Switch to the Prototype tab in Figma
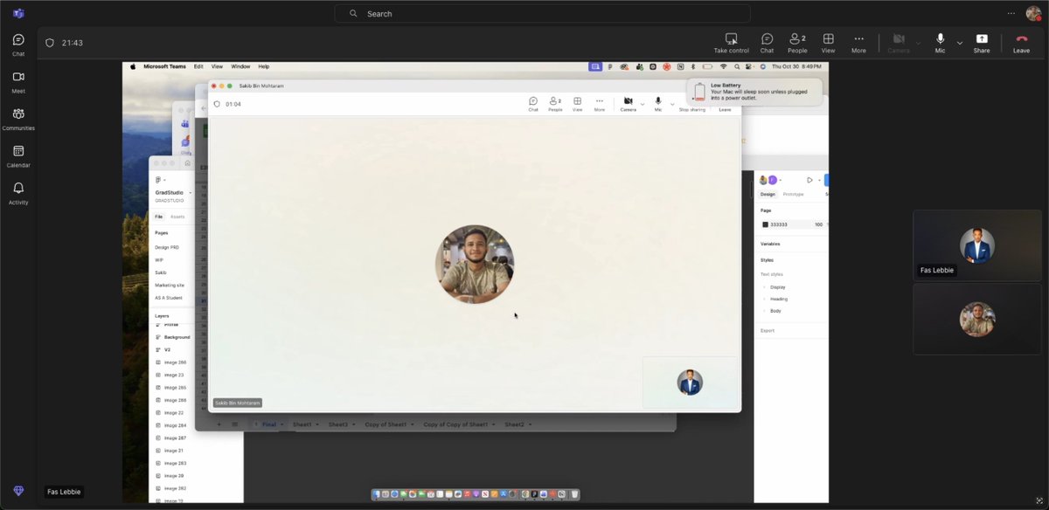The image size is (1049, 510). click(793, 194)
